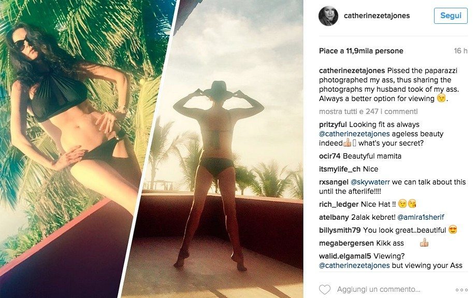Open ocir74 commenter profile
The width and height of the screenshot is (476, 298).
pos(330,156)
